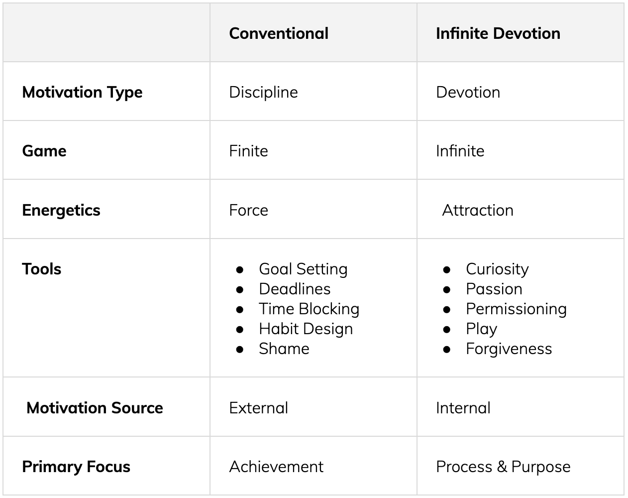Click the Process & Purpose cell

coord(503,467)
